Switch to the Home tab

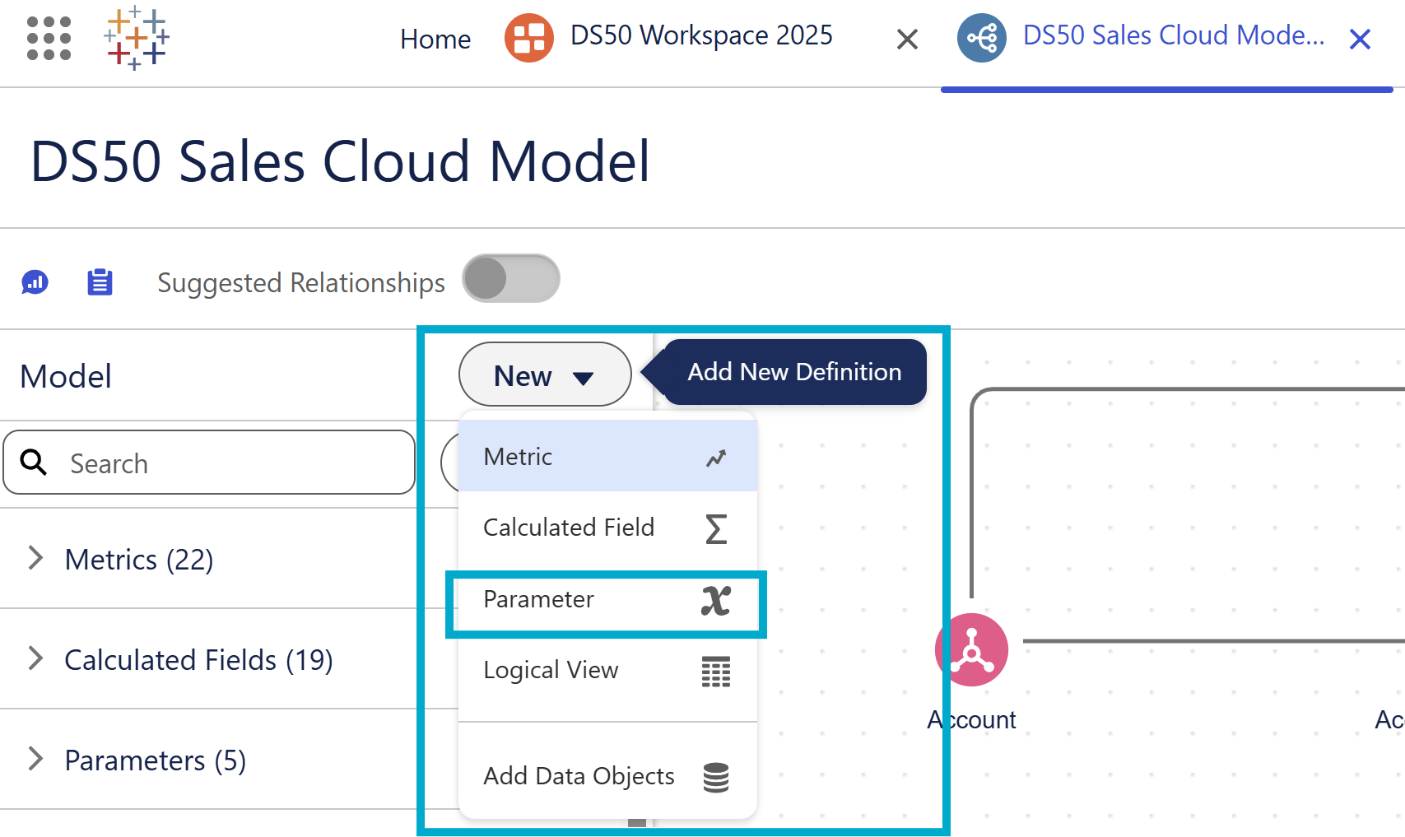(435, 39)
